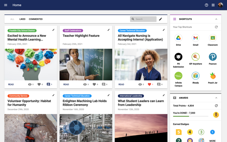
Task: Click the Career Technical Education tag on nursing post
Action: click(132, 31)
